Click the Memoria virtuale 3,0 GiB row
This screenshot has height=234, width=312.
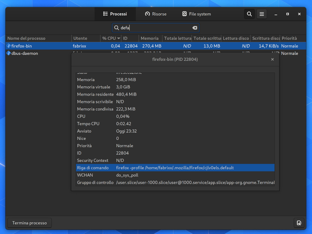(175, 87)
